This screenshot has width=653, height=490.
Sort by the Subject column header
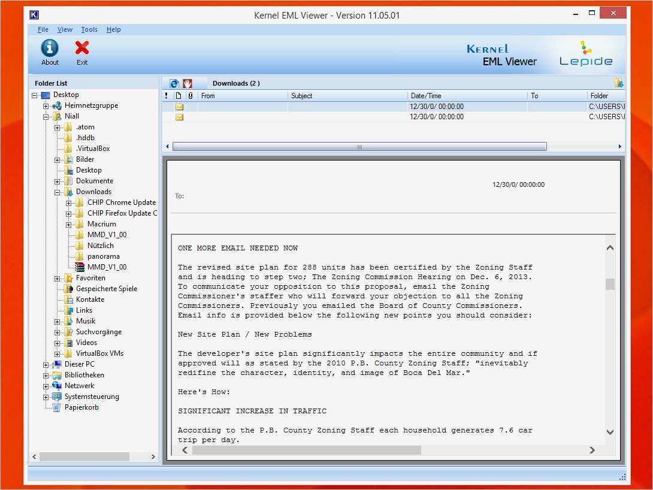(347, 96)
